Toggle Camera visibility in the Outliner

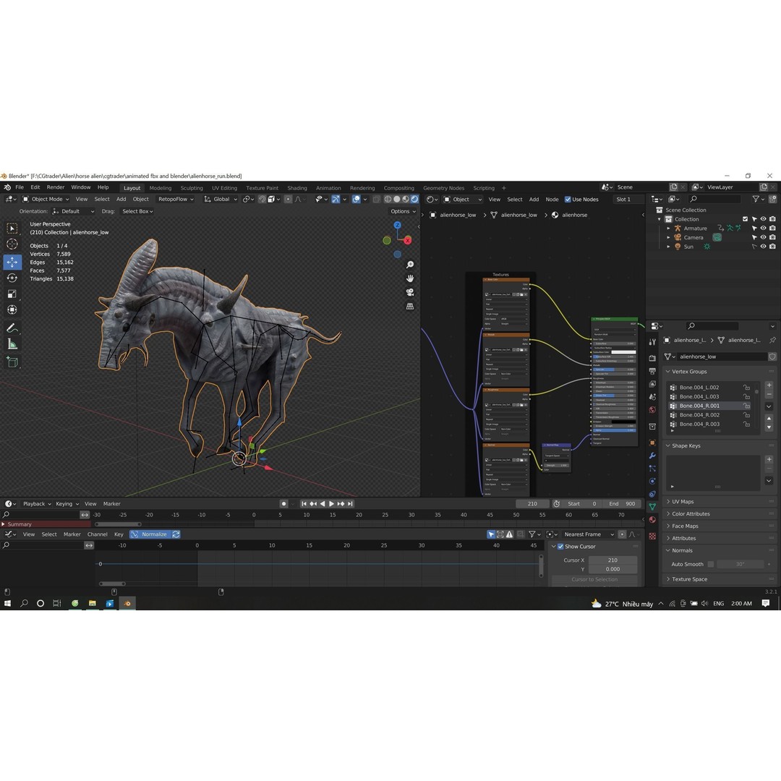pyautogui.click(x=763, y=237)
